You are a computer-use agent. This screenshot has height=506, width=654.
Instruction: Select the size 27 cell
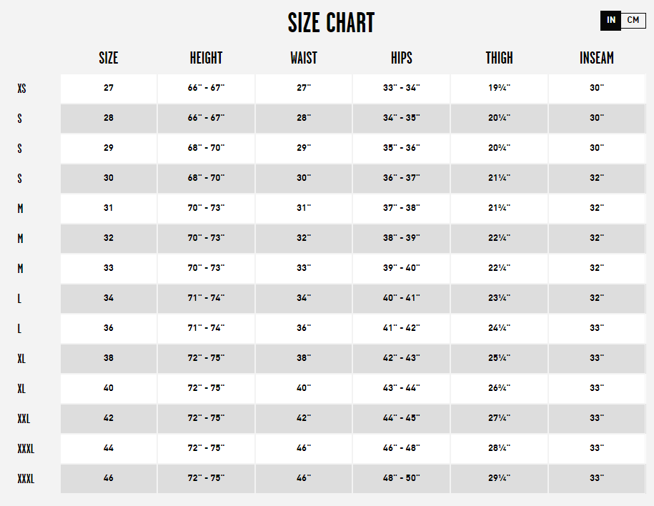[x=109, y=89]
